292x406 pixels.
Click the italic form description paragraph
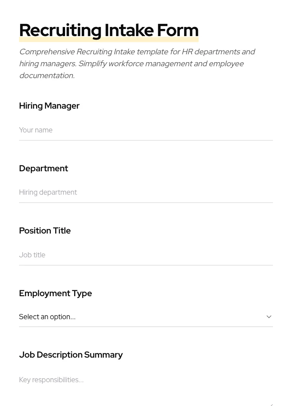click(137, 63)
